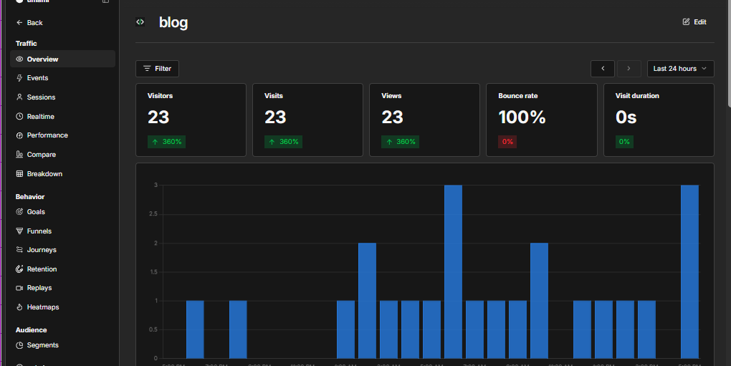Image resolution: width=731 pixels, height=366 pixels.
Task: Select the Visitors metric card
Action: 191,120
